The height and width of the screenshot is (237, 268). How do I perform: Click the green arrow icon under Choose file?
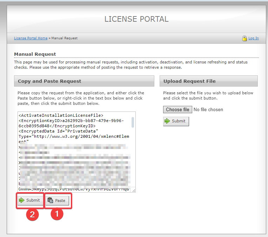point(167,121)
